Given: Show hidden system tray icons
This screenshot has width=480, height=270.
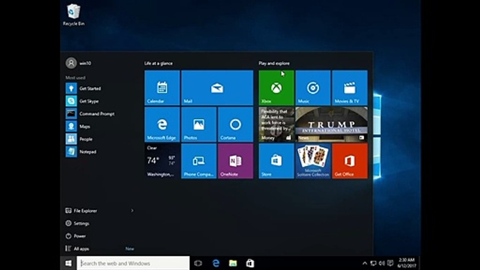Looking at the screenshot, I should click(x=364, y=263).
